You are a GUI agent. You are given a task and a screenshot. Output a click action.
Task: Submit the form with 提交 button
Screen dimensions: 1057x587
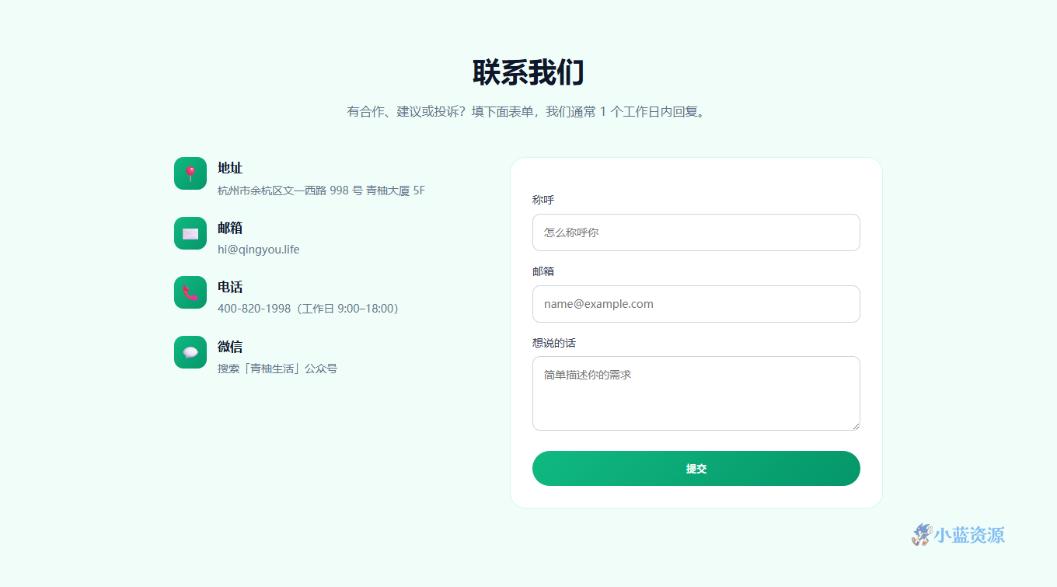[x=696, y=469]
